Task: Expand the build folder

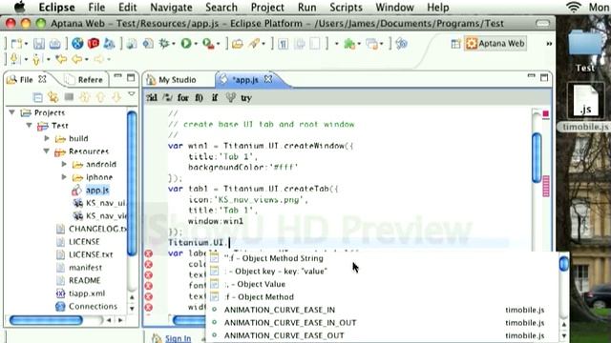Action: 47,138
